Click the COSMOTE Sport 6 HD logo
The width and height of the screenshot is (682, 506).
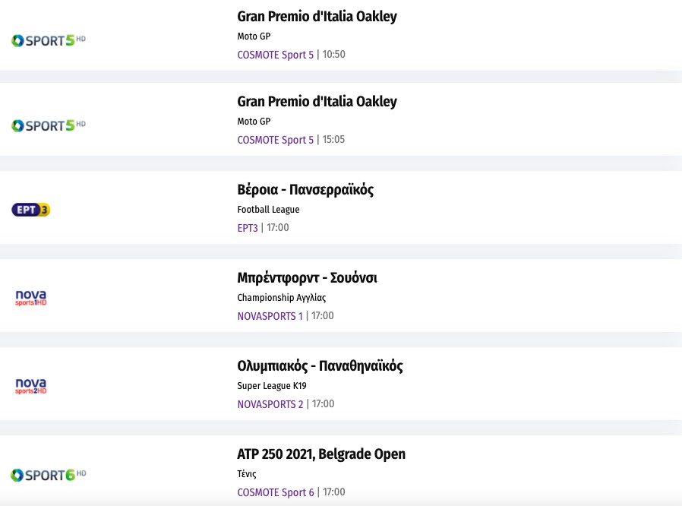(x=49, y=475)
